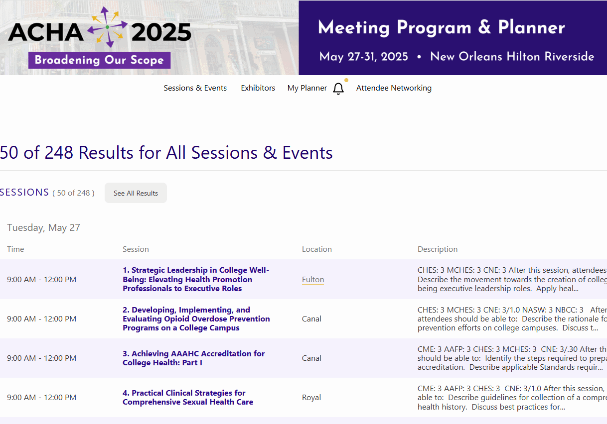Click the Meeting Program & Planner banner
The image size is (607, 424).
pos(453,38)
